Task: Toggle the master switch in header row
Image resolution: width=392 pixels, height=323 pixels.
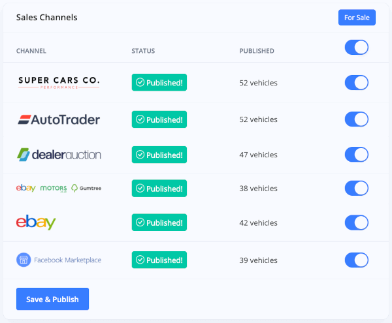Action: [x=356, y=47]
